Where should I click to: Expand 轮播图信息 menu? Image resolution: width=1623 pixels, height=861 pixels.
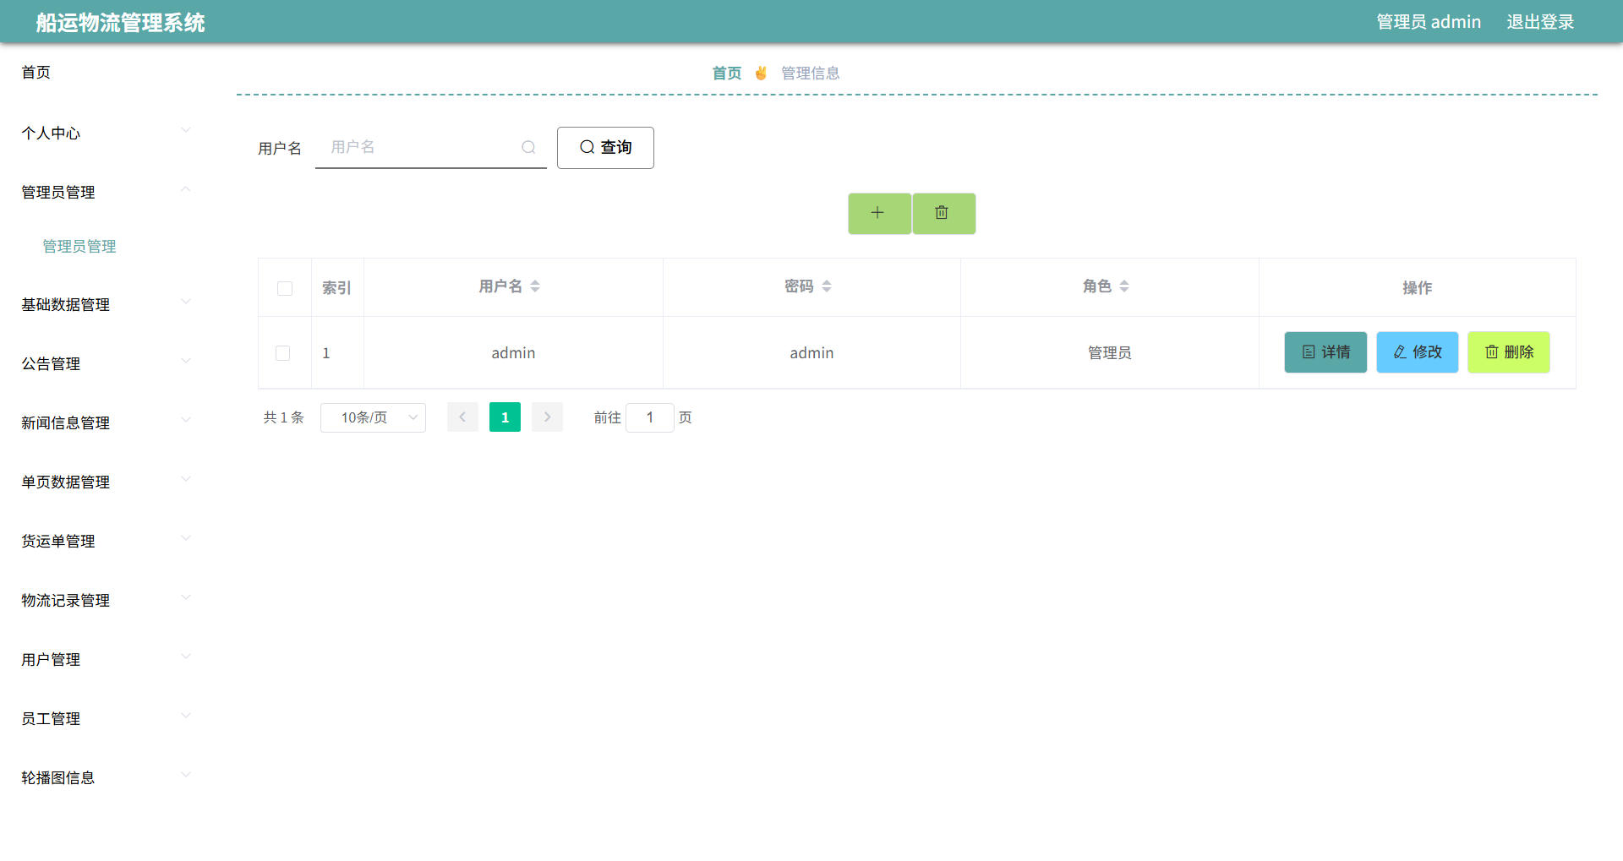106,777
